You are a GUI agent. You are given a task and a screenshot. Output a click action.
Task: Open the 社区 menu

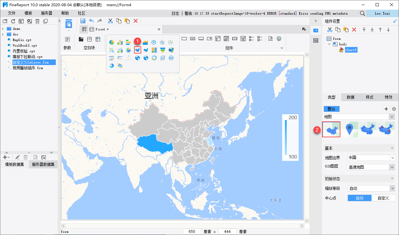coord(82,13)
